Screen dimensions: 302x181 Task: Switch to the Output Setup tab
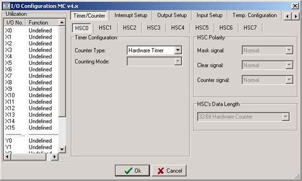[172, 15]
